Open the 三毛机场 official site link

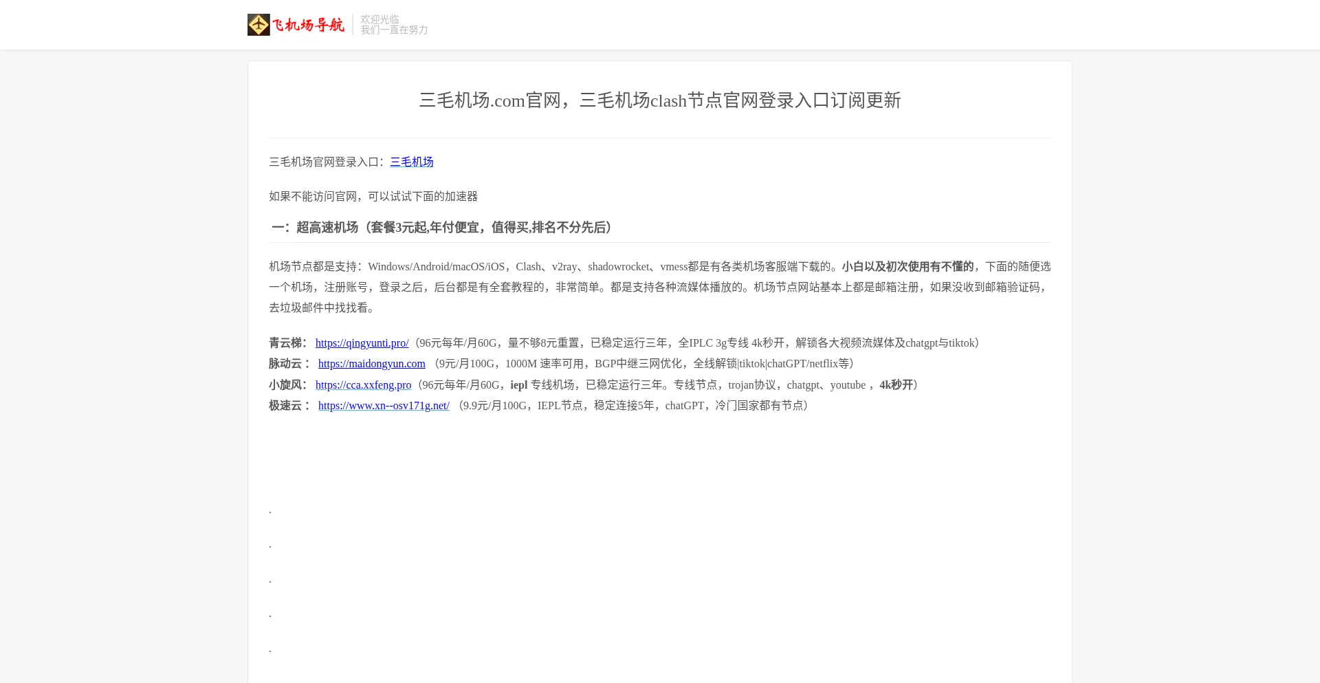(412, 162)
